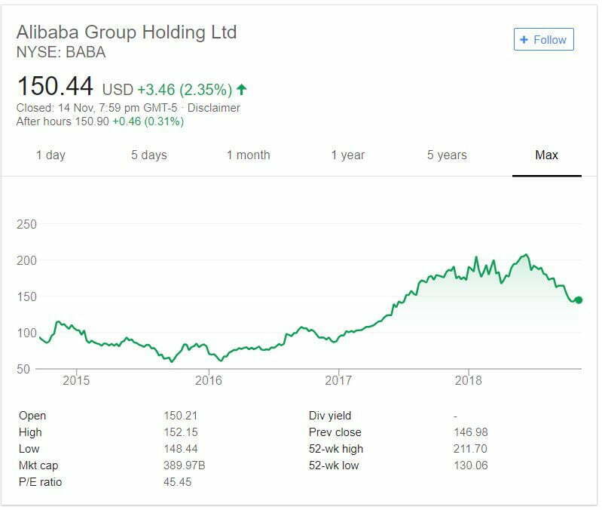Select the 1 day tab
Viewport: 602px width, 510px height.
[x=50, y=155]
